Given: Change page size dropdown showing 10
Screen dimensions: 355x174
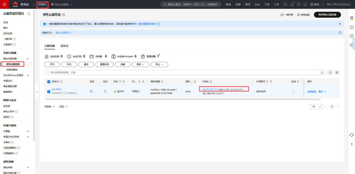Looking at the screenshot, I should click(x=316, y=107).
